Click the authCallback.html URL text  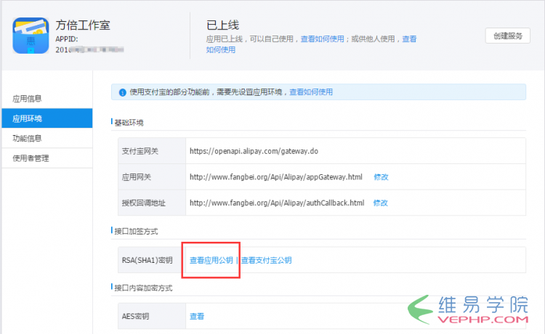pyautogui.click(x=277, y=203)
